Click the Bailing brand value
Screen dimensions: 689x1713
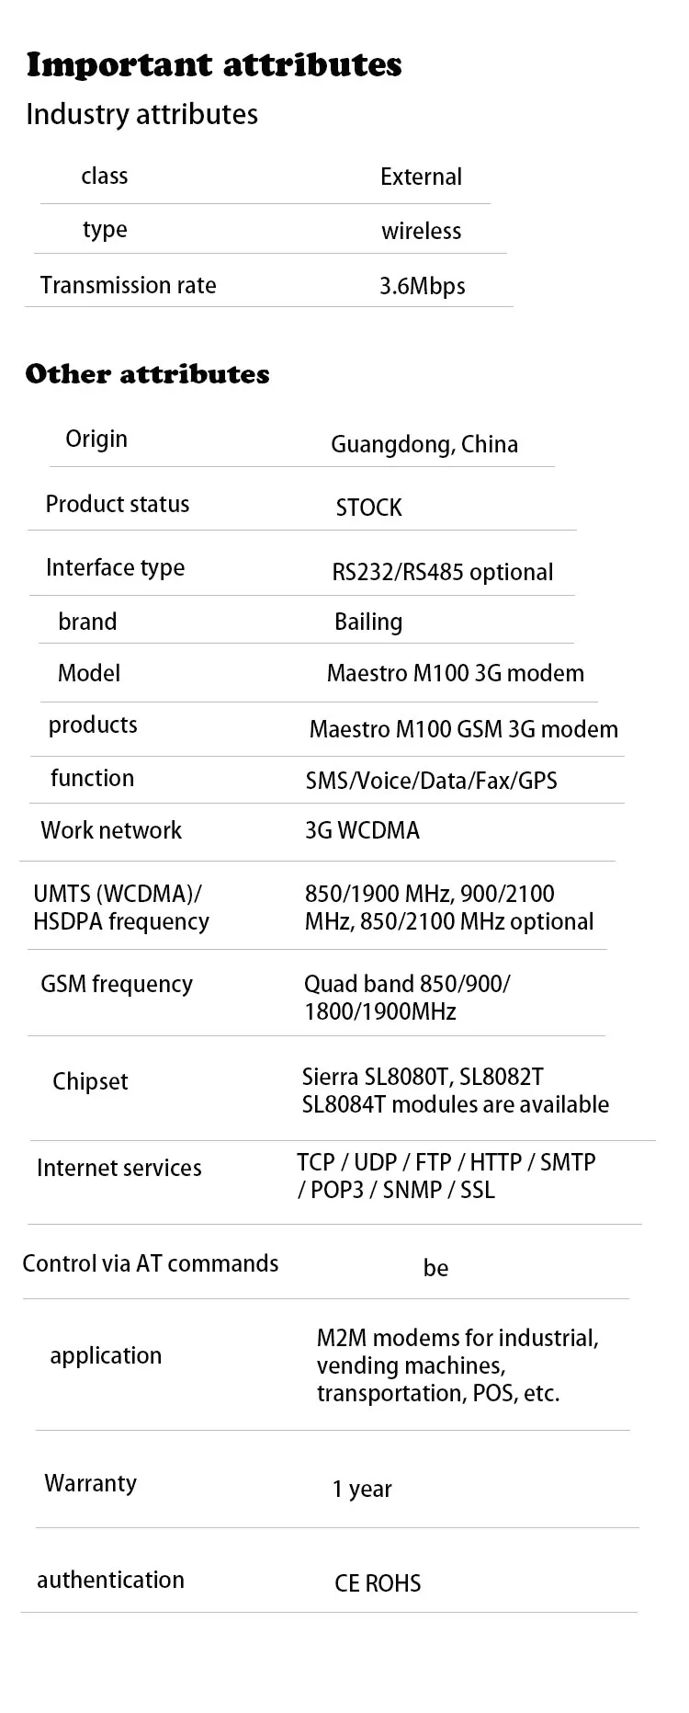[368, 622]
